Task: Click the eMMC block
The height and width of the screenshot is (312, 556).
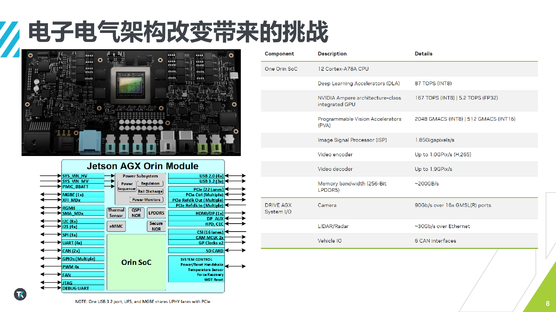Action: (x=116, y=226)
